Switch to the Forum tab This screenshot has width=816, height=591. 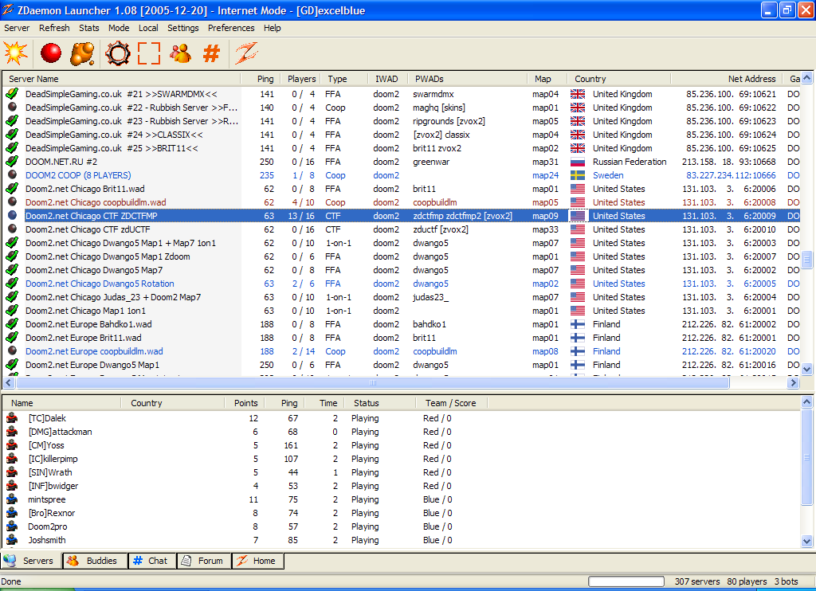pos(204,561)
